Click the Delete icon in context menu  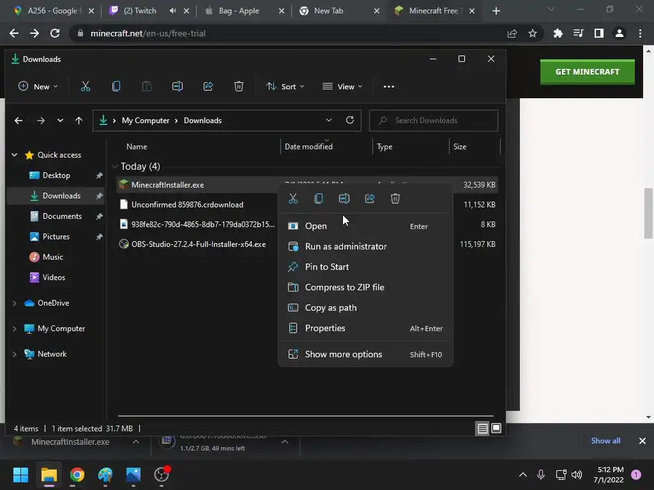(395, 198)
